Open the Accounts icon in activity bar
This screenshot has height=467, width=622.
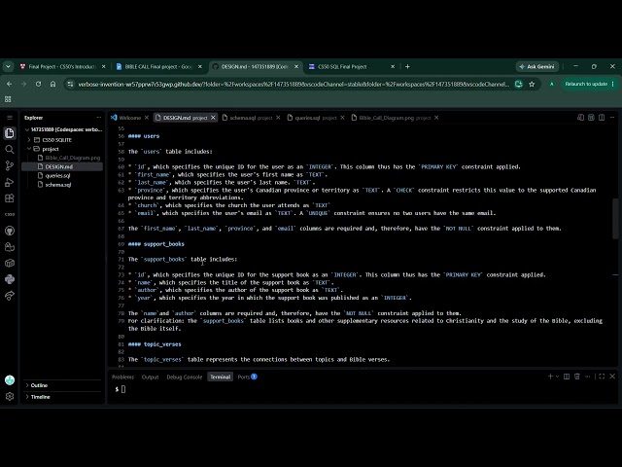point(10,380)
